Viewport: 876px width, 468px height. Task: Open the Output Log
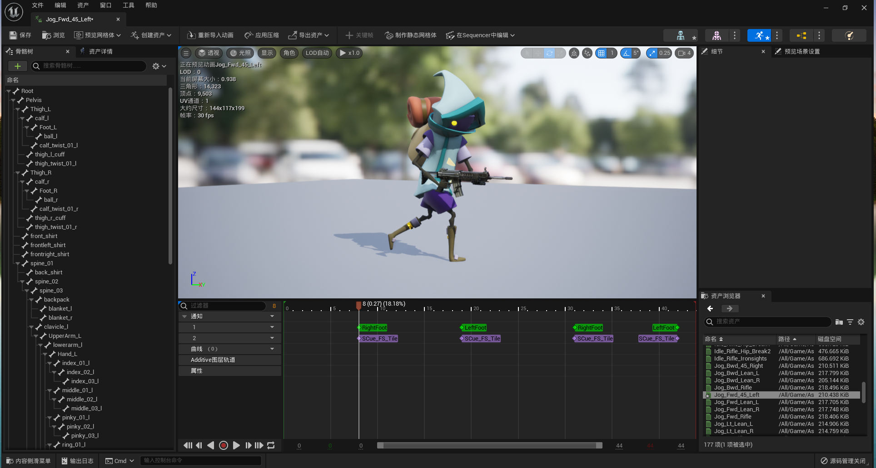pos(78,461)
